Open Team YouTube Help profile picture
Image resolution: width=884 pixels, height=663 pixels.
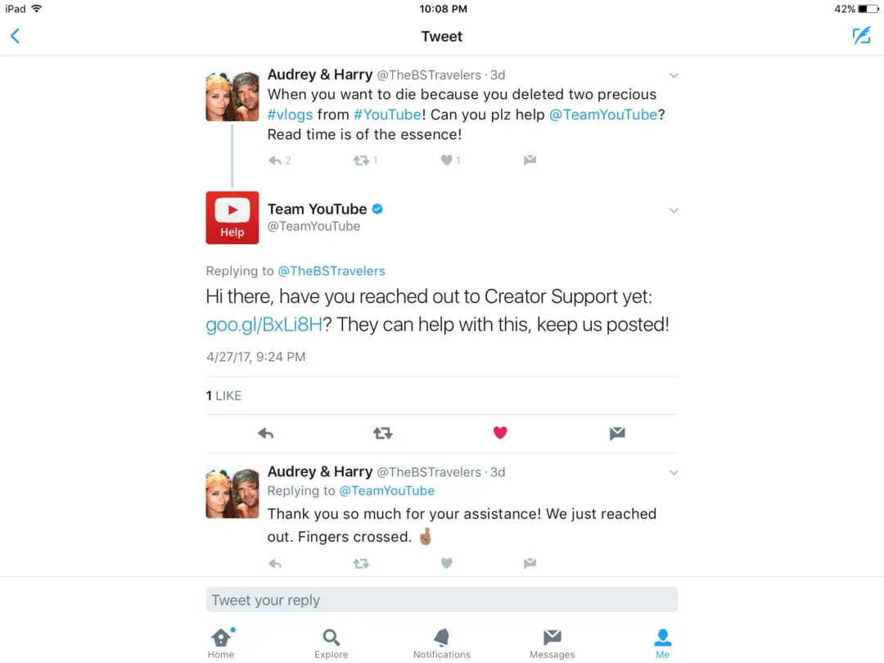pyautogui.click(x=232, y=218)
